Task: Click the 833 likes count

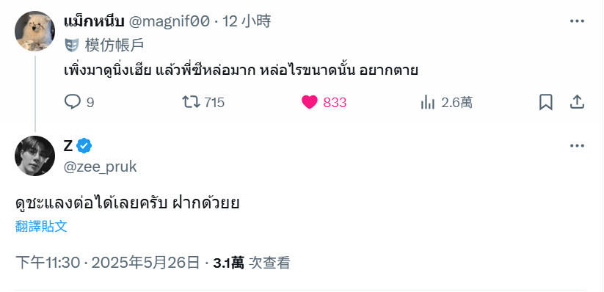Action: tap(335, 103)
